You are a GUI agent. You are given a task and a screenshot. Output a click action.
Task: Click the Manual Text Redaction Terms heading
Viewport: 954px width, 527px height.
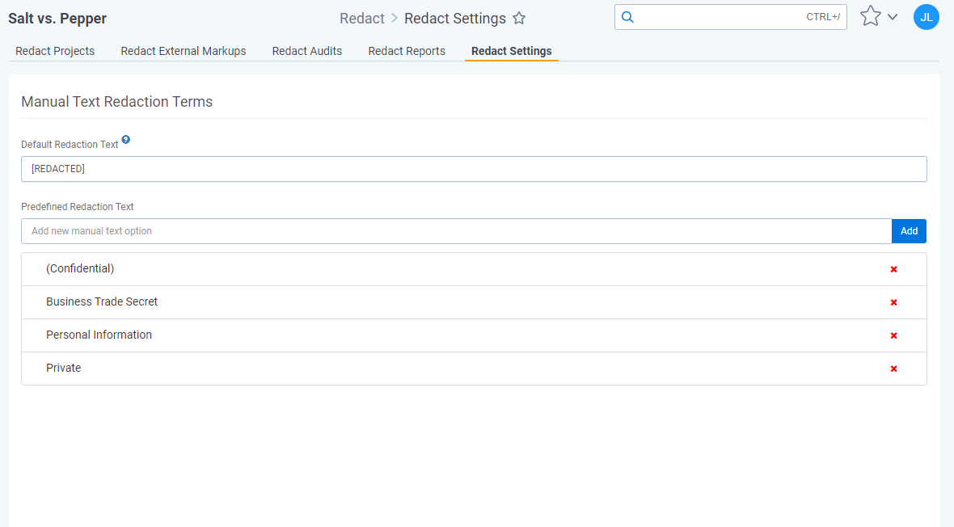point(116,102)
